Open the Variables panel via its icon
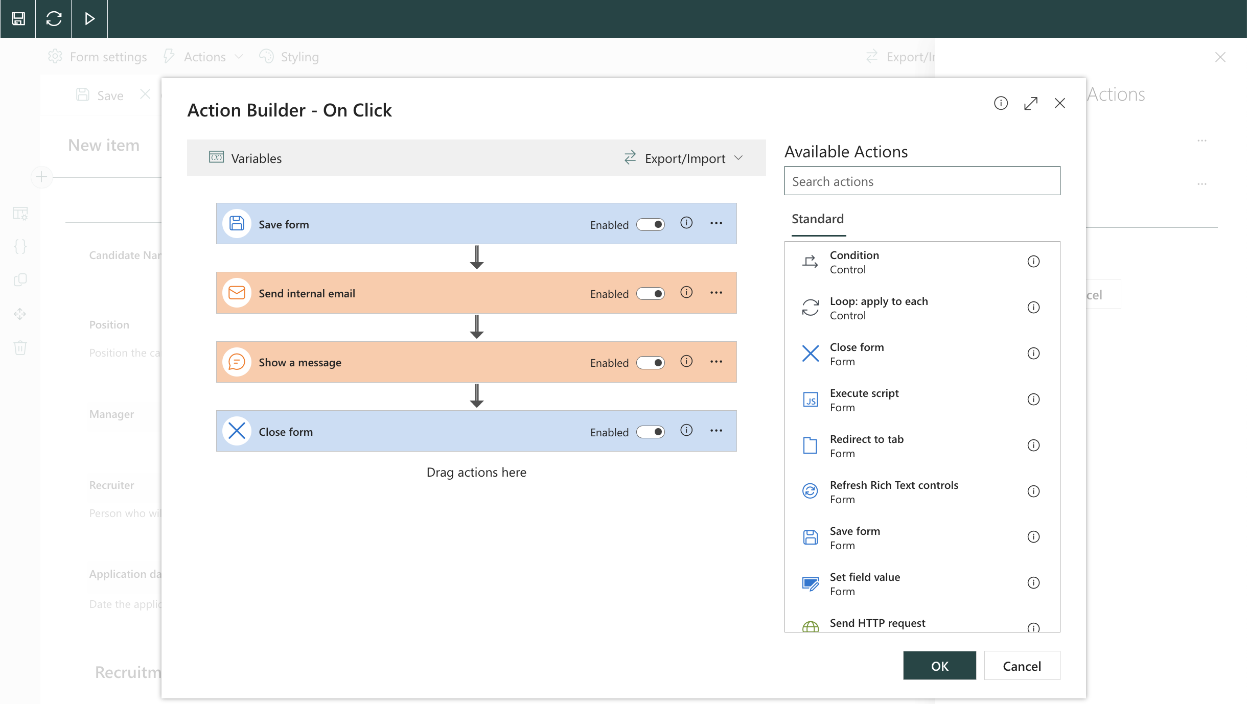The image size is (1247, 704). point(217,158)
